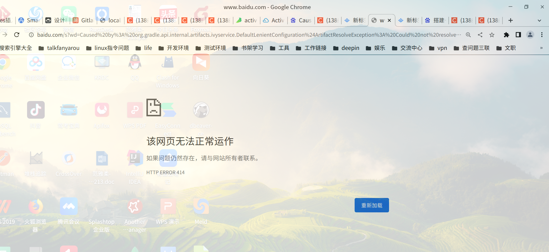Switch to the cloud-icon Activ tab
This screenshot has width=549, height=252.
(x=273, y=20)
